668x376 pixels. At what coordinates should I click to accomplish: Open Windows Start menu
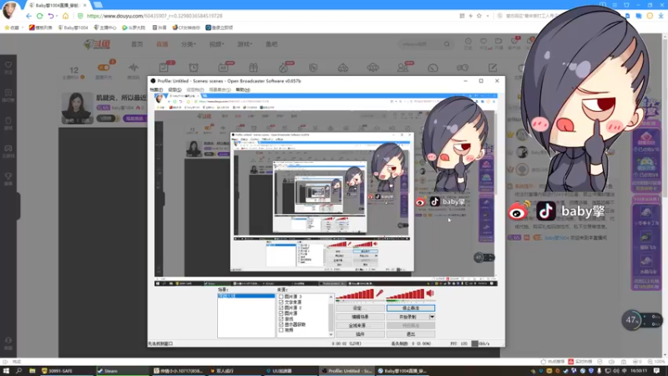click(6, 371)
